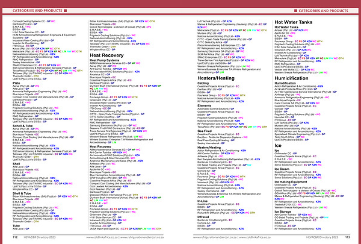Click 'Blue Hemisphere Airconditioning (Pty) Ltd' entry
361x244 pixels.
112,175
